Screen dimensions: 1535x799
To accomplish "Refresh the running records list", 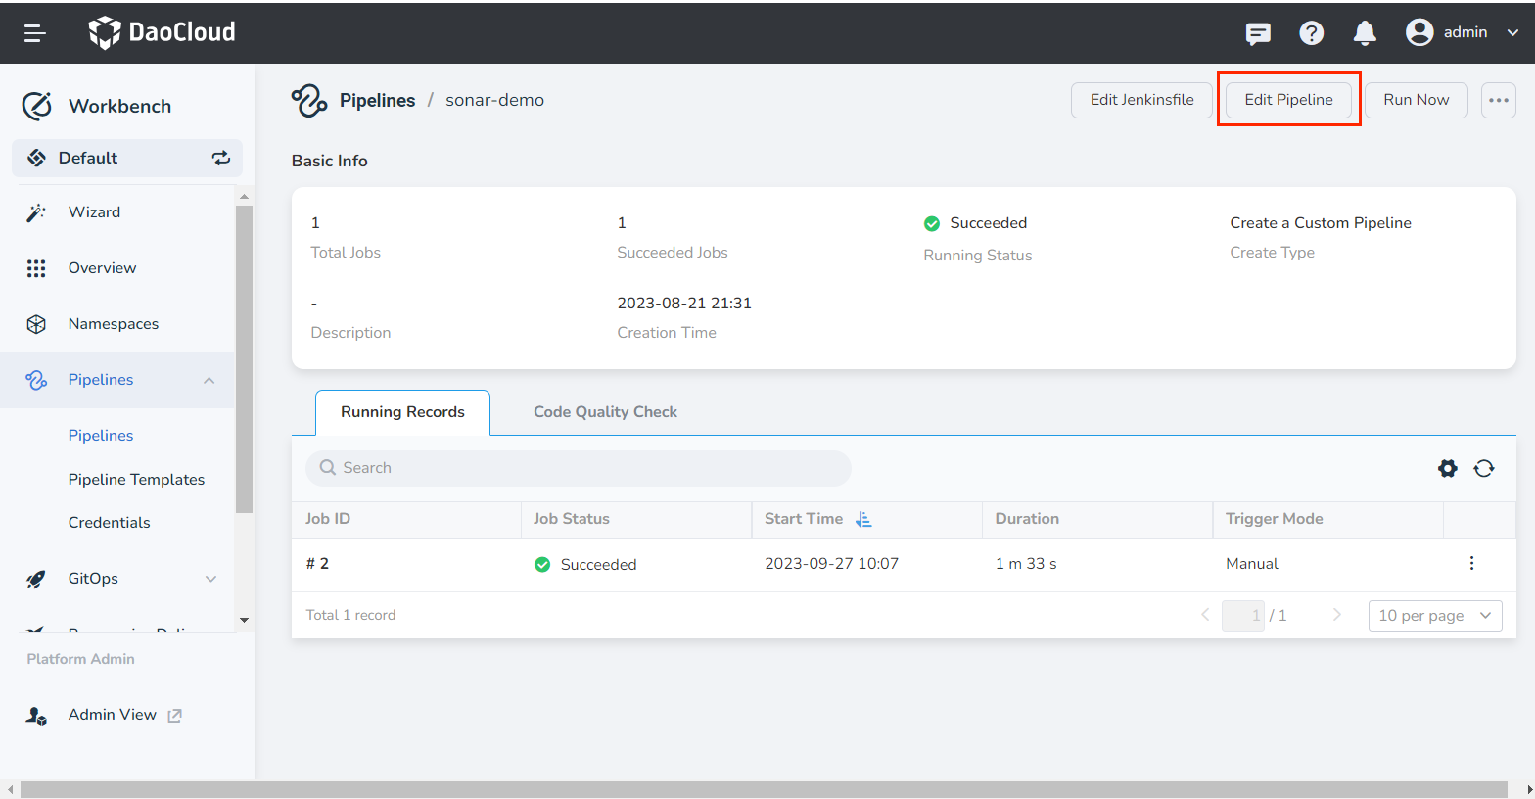I will tap(1484, 468).
